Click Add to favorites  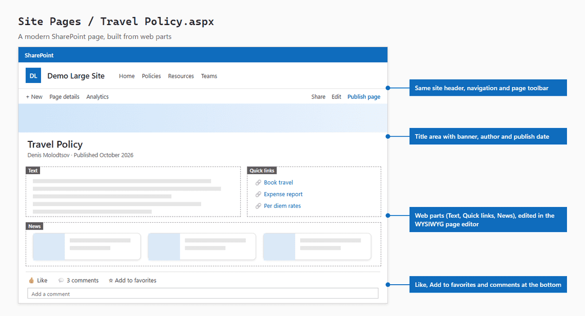tap(135, 280)
